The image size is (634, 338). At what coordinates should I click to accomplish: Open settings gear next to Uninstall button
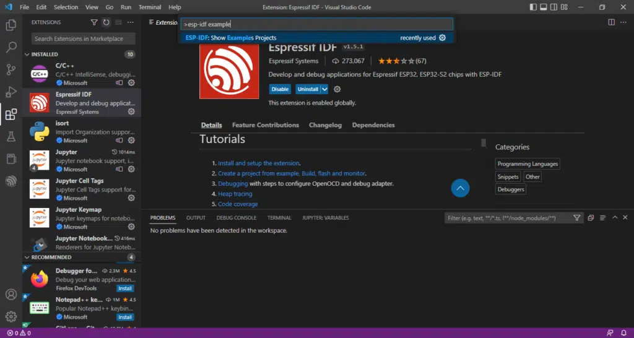point(337,89)
